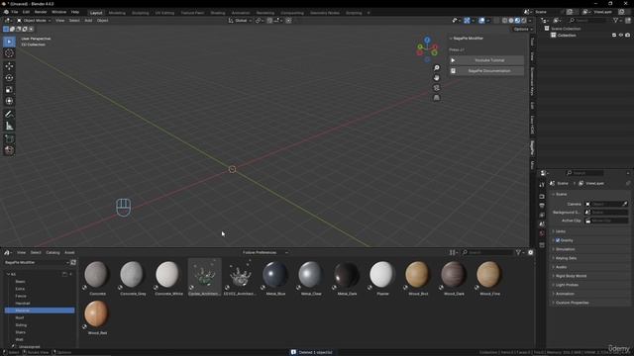Click the BagaPie Documentation button
Image resolution: width=634 pixels, height=356 pixels.
[x=486, y=71]
